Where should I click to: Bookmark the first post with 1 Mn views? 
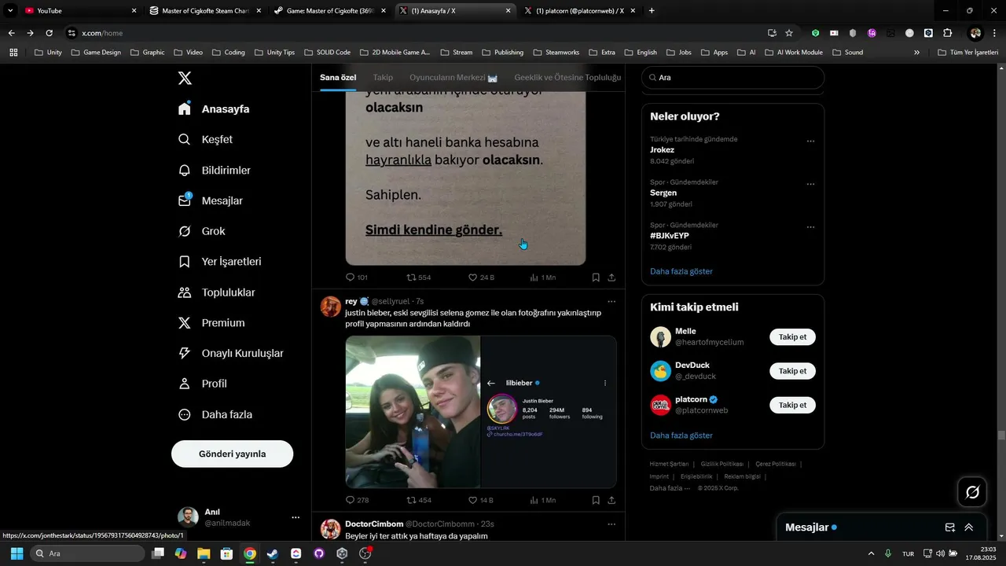(x=596, y=277)
